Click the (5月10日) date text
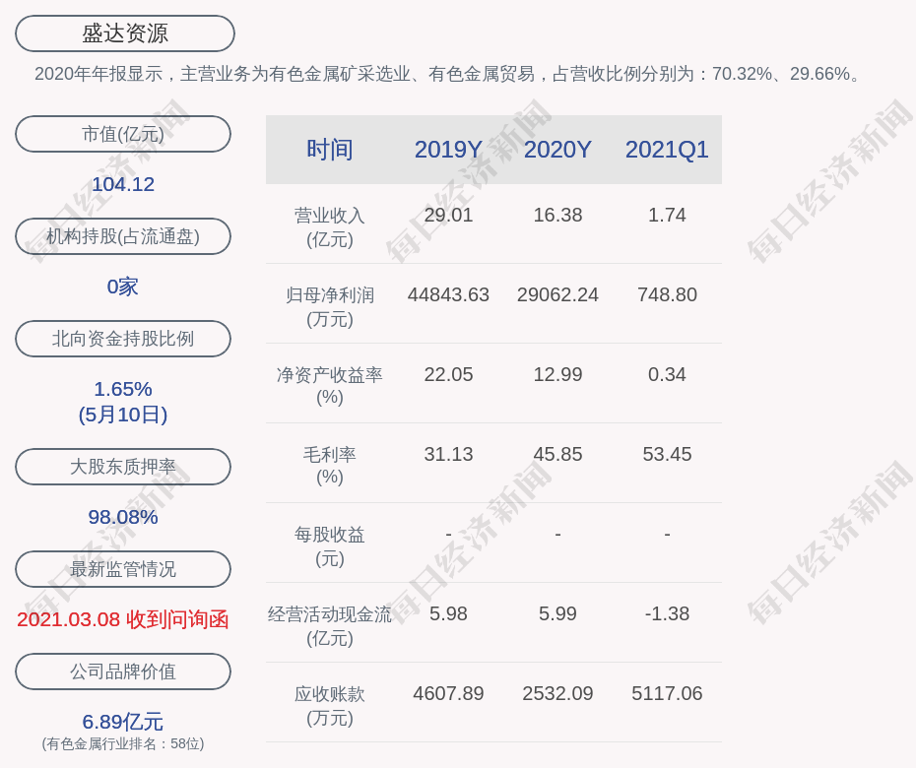916x768 pixels. 123,415
